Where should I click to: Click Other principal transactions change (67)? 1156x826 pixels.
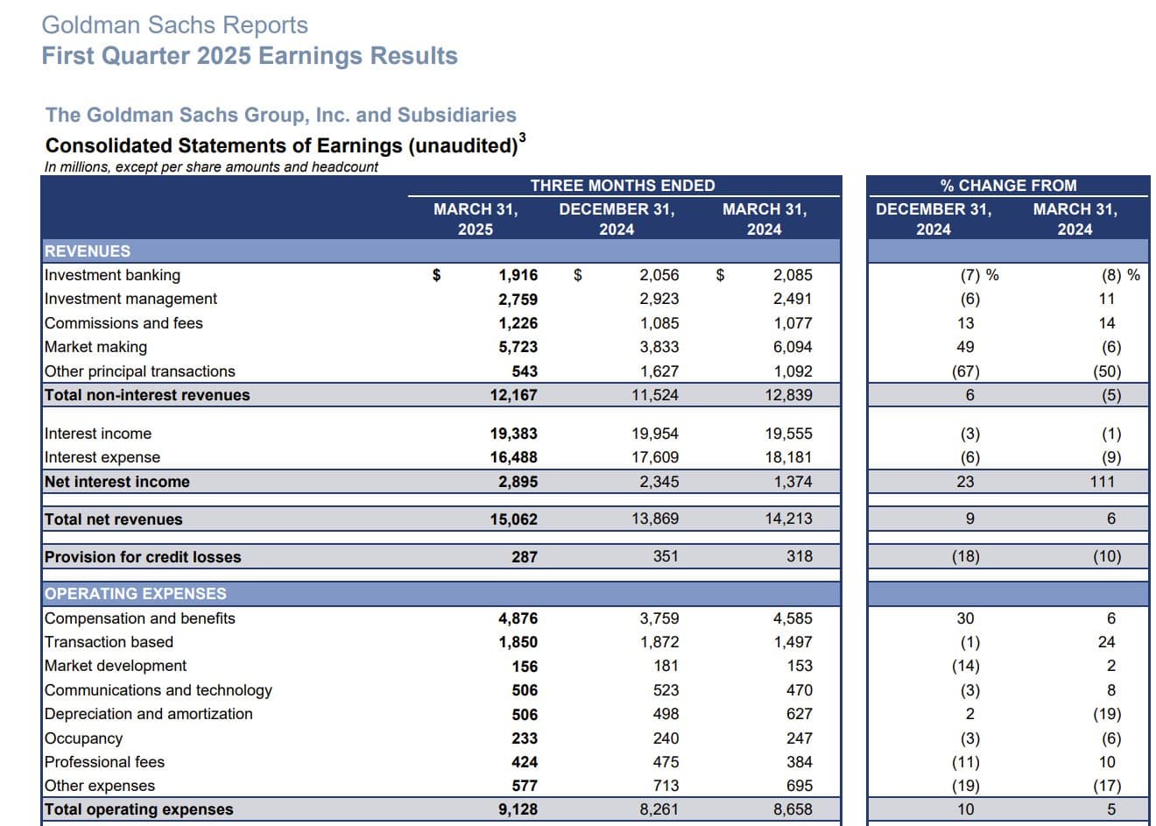point(966,371)
